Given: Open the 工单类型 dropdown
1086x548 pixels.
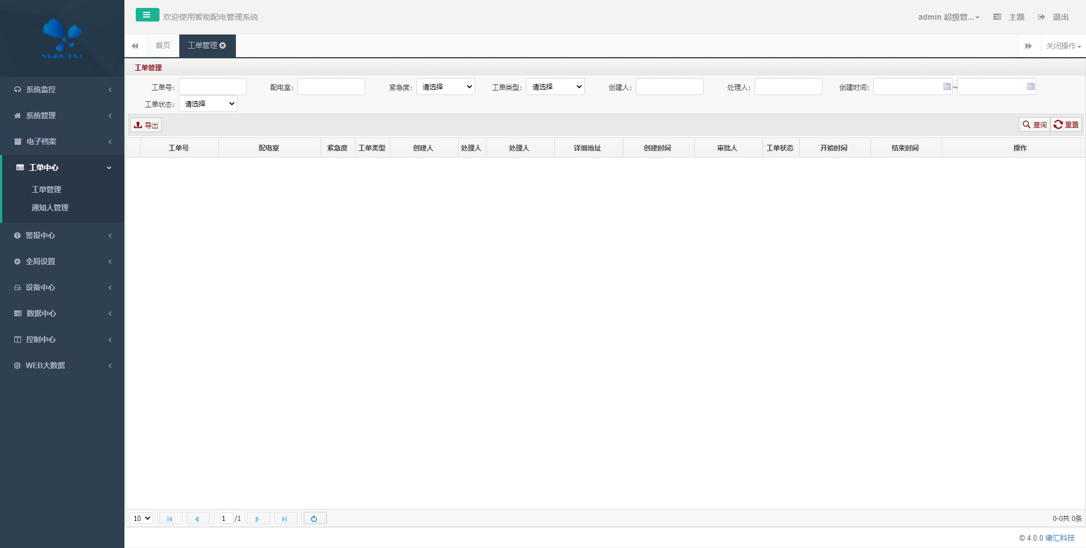Looking at the screenshot, I should click(555, 87).
